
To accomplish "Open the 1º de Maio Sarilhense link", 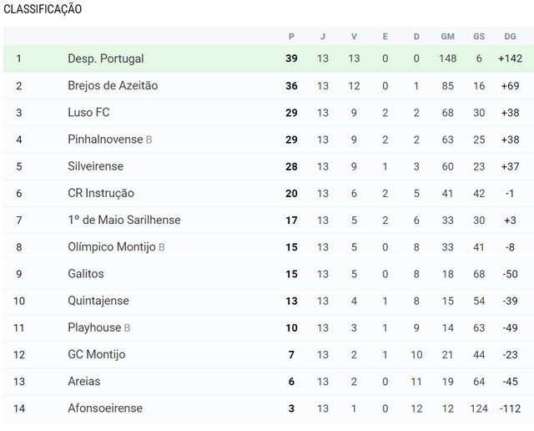I will coord(124,220).
